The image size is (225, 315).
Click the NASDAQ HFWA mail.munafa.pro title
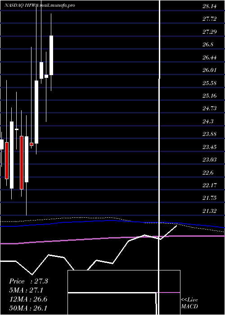coord(40,5)
